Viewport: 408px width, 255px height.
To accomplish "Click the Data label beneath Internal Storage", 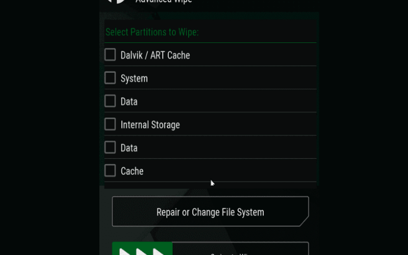I will coord(129,148).
